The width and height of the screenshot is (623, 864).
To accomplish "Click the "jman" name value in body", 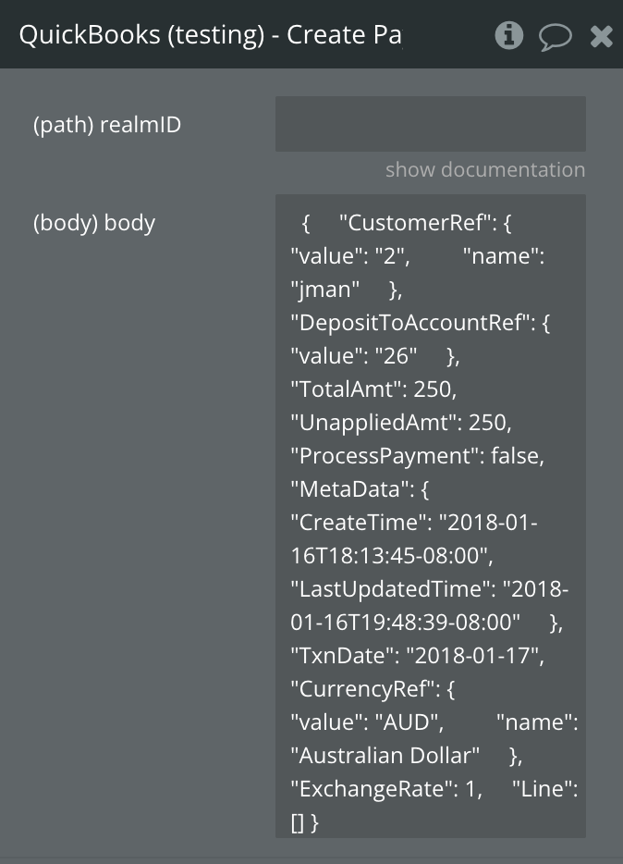I will pos(324,290).
